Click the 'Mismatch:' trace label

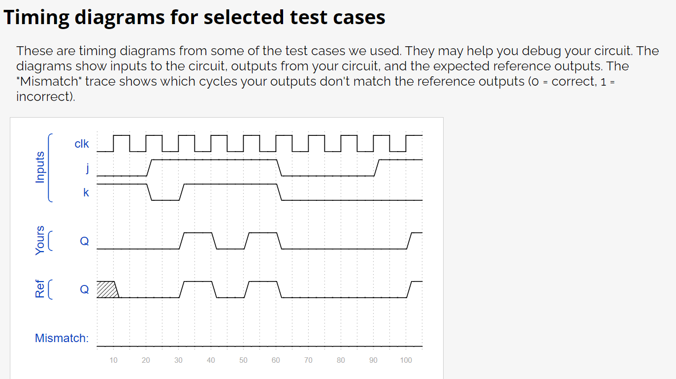pyautogui.click(x=62, y=338)
